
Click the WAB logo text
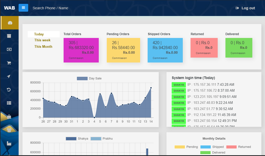(x=9, y=8)
